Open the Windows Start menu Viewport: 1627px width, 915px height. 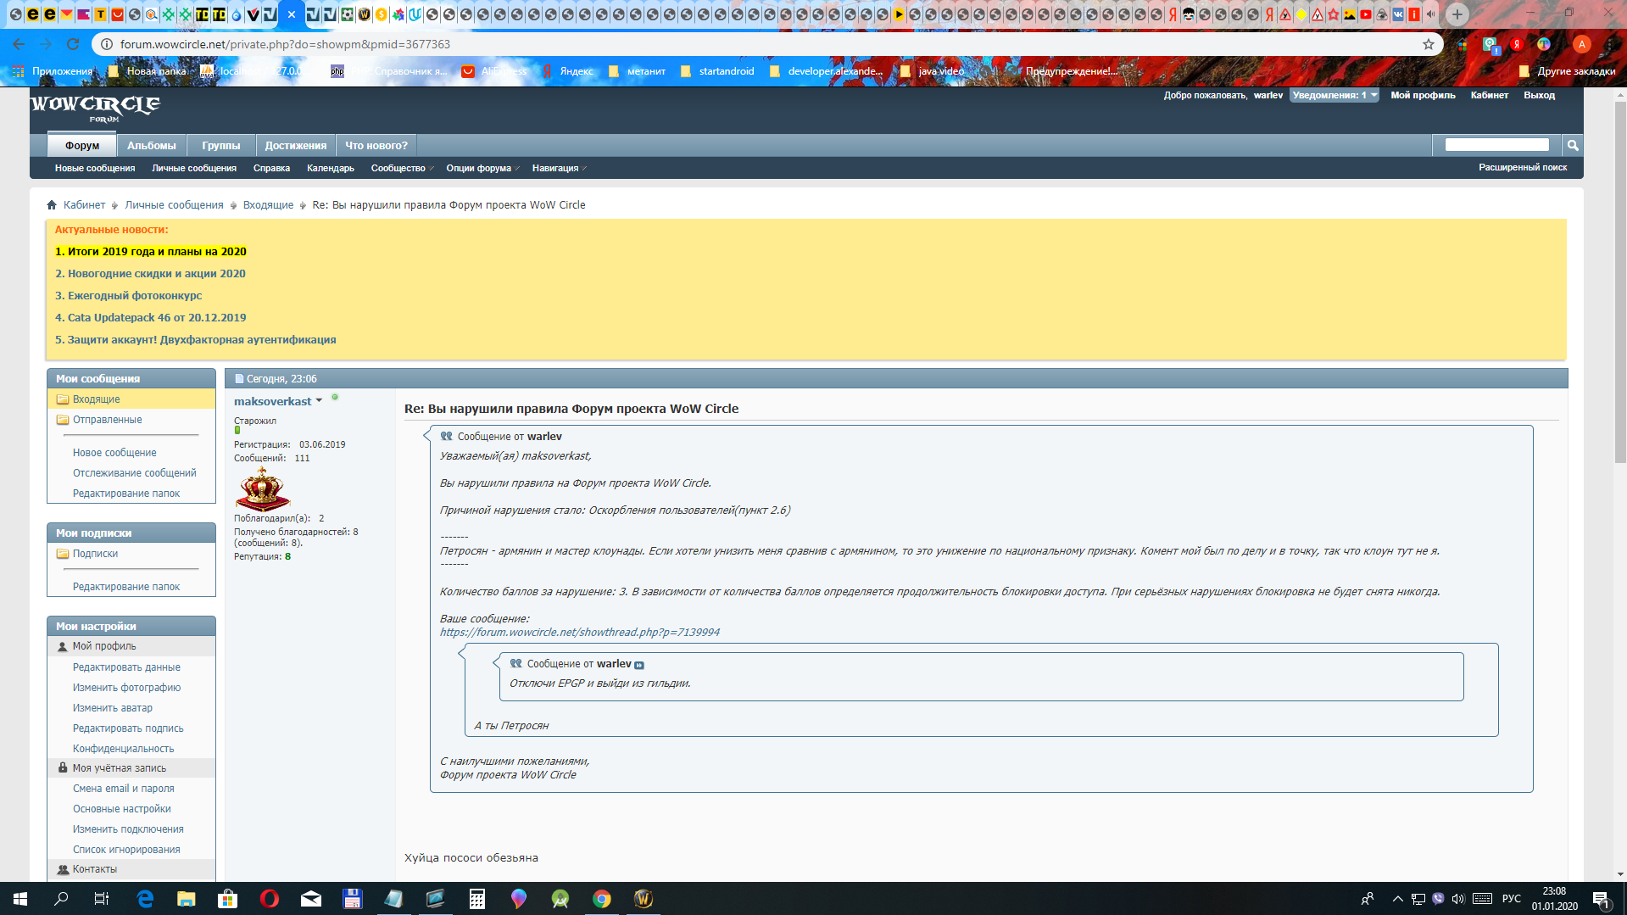click(20, 899)
